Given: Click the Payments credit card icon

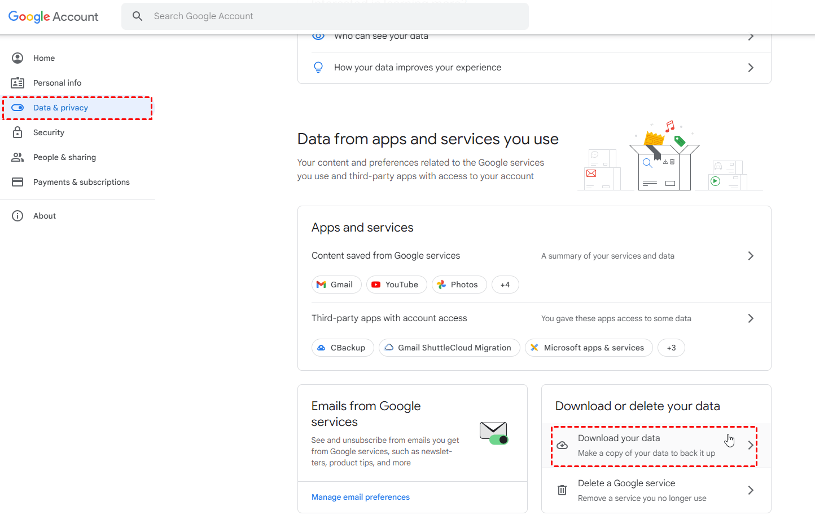Looking at the screenshot, I should coord(17,182).
